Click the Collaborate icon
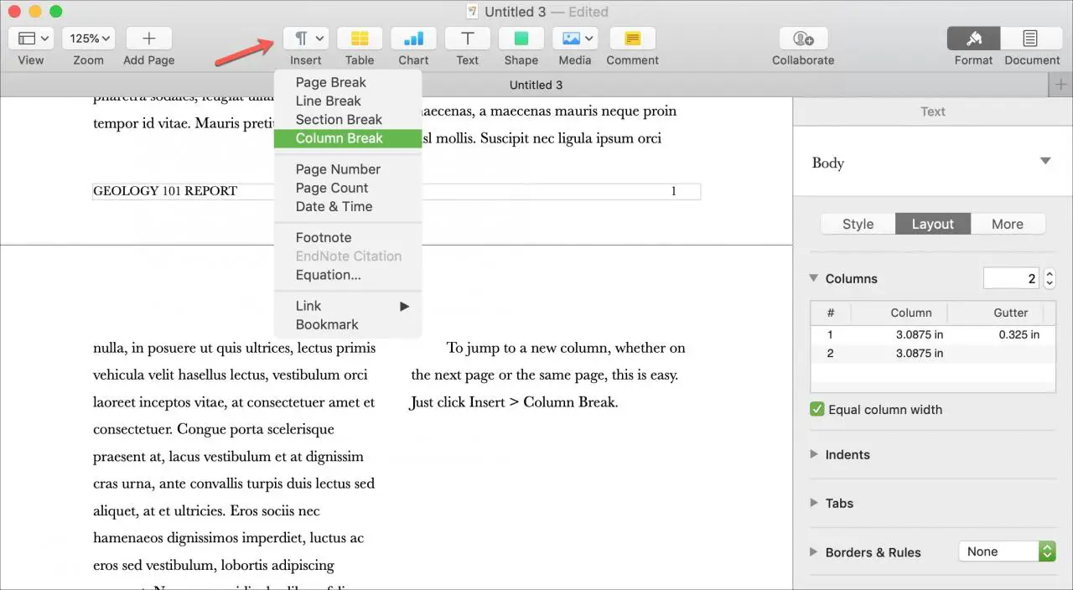This screenshot has width=1073, height=590. (x=803, y=39)
